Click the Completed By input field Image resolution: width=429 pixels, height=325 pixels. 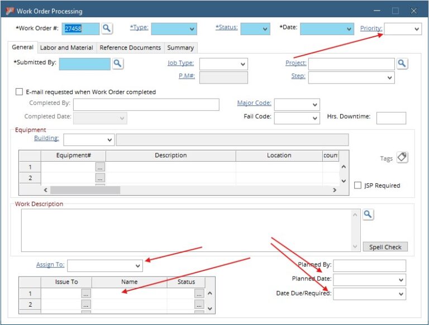tap(146, 105)
